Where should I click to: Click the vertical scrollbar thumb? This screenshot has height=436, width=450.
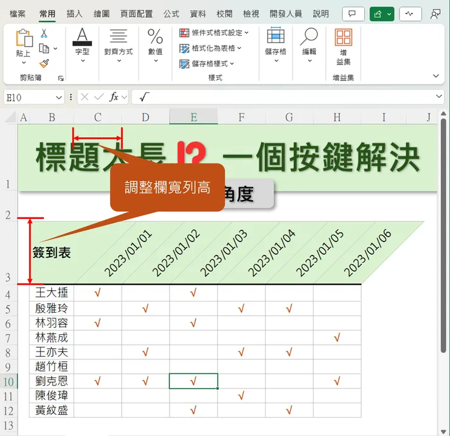tap(443, 235)
